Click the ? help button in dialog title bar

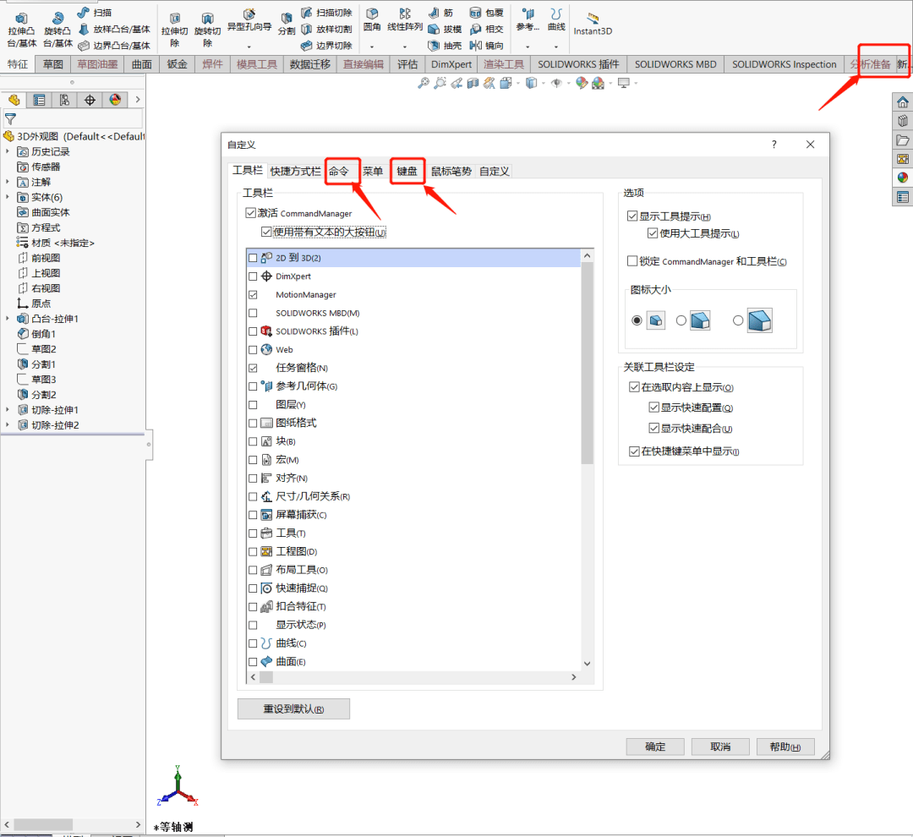774,145
